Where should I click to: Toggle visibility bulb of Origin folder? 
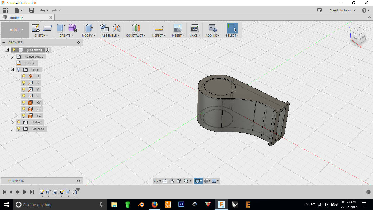click(x=19, y=70)
